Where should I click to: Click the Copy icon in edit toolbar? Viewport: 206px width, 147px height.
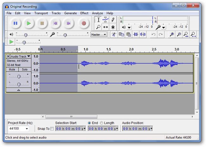(x=121, y=34)
